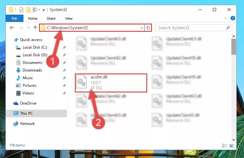Click the 178 items status text
Image resolution: width=244 pixels, height=158 pixels.
pos(17,145)
